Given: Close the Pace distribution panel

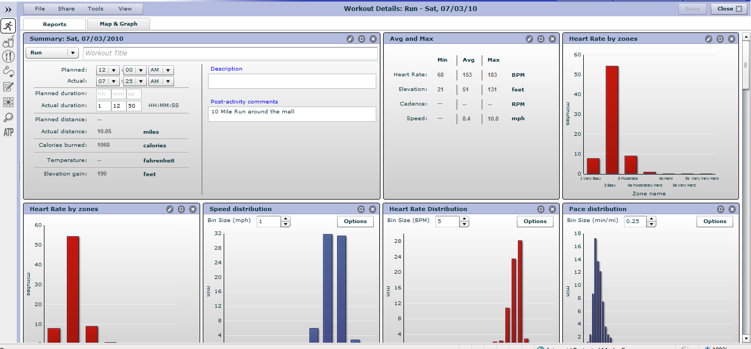Looking at the screenshot, I should 732,209.
